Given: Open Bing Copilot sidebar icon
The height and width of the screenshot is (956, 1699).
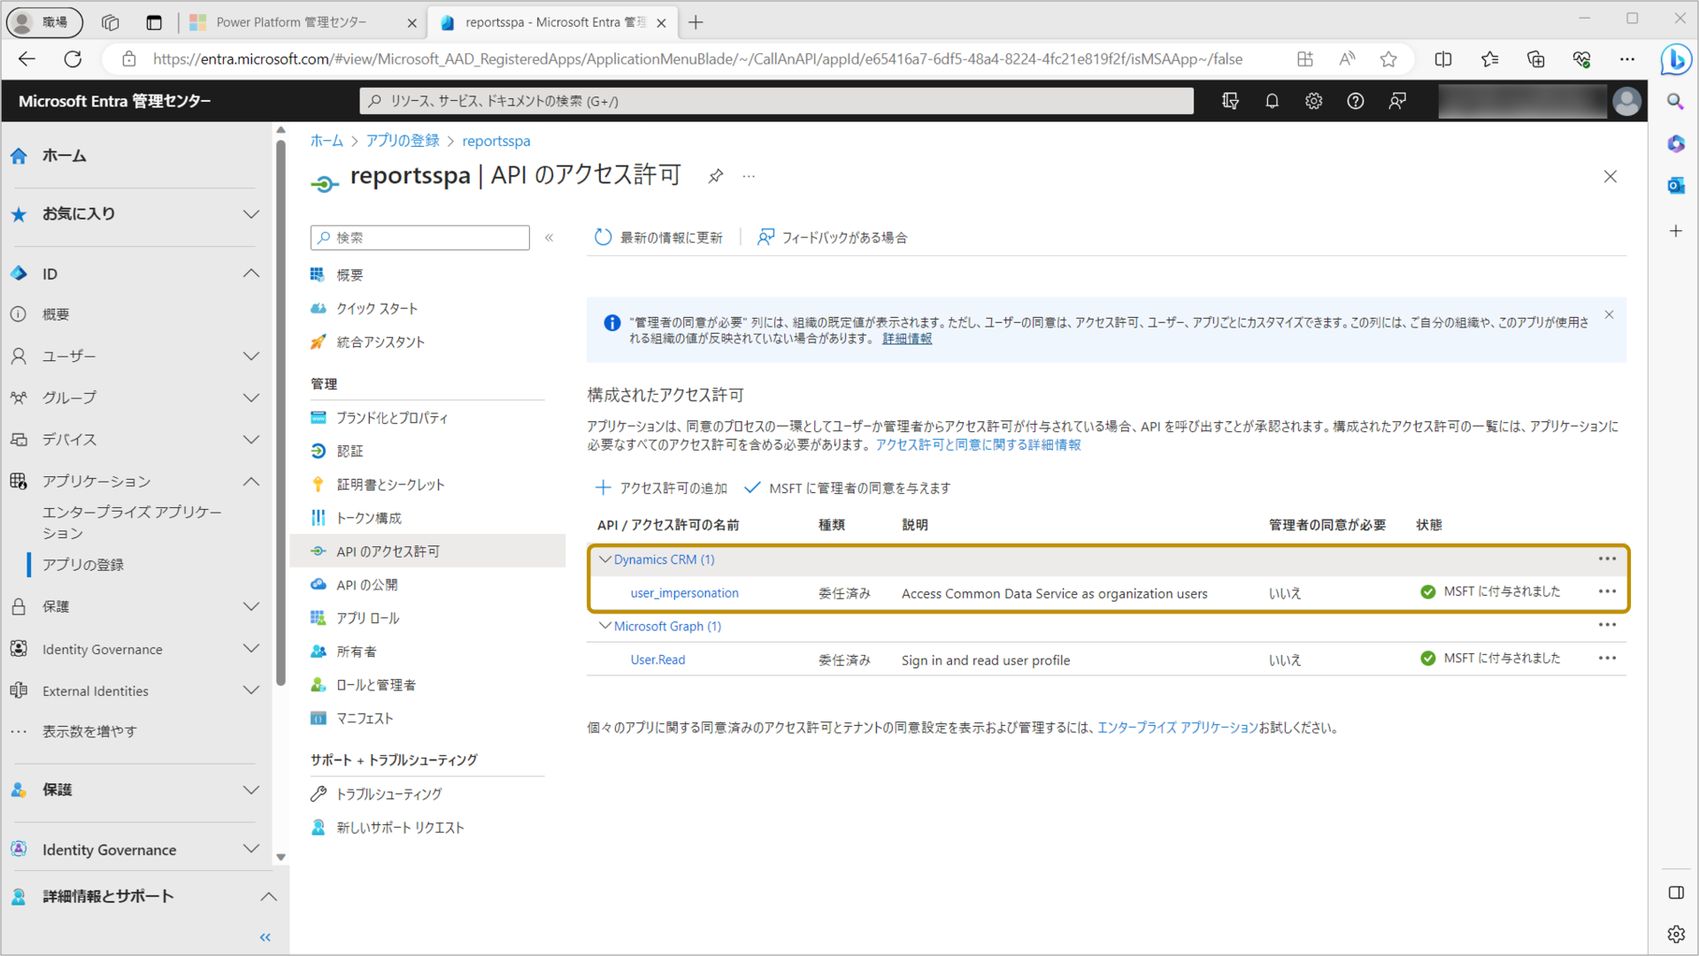Looking at the screenshot, I should click(1675, 59).
